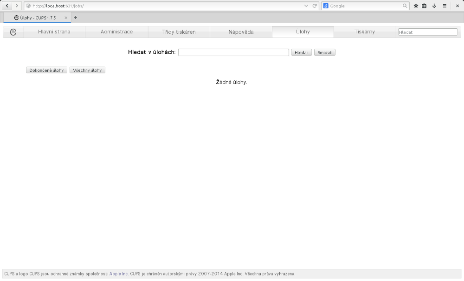Follow the Apple Inc. footer link

pyautogui.click(x=119, y=274)
